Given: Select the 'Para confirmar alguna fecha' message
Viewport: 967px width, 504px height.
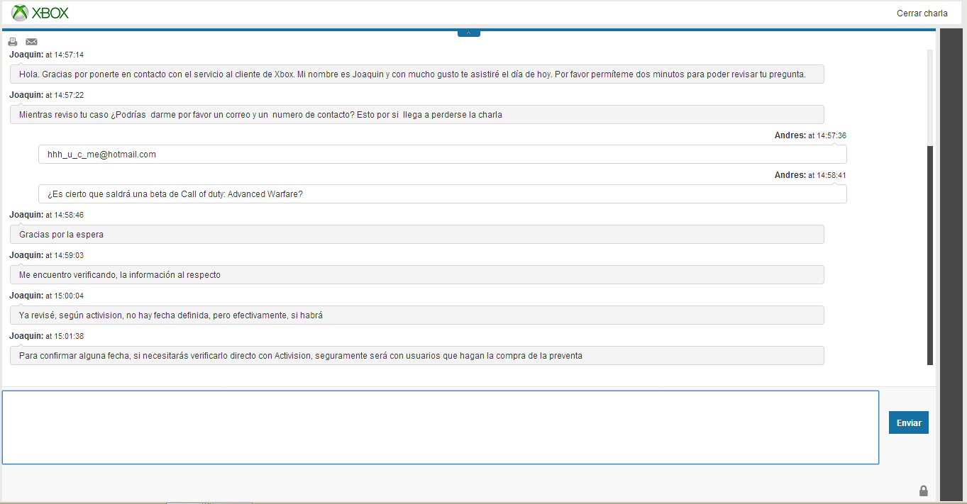Looking at the screenshot, I should pos(417,356).
